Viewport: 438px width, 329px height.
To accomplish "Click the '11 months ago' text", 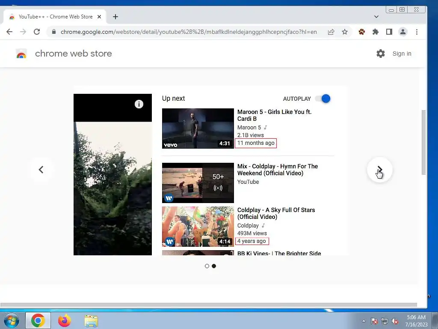I will tap(256, 143).
